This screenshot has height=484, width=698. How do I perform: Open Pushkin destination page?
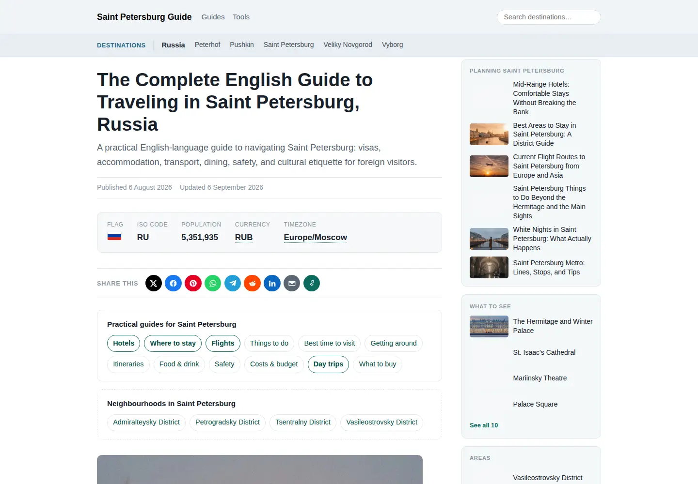coord(242,45)
